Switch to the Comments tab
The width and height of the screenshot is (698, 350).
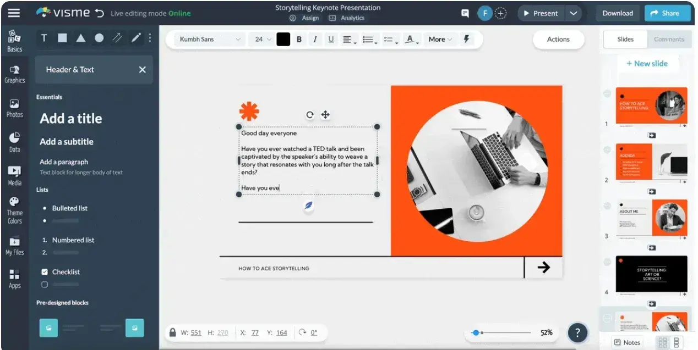tap(668, 39)
